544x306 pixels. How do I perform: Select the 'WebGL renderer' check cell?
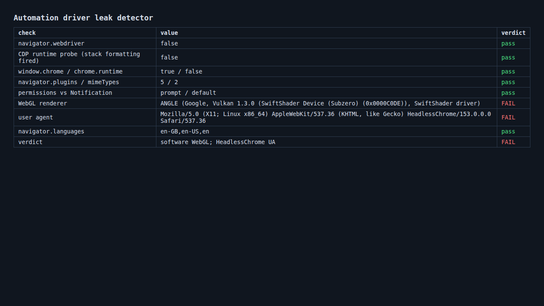[x=85, y=103]
